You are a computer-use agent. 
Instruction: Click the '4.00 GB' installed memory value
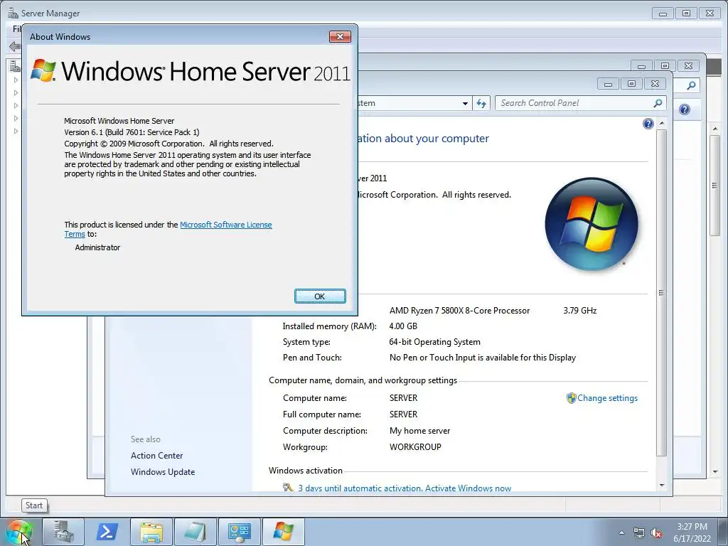point(403,326)
